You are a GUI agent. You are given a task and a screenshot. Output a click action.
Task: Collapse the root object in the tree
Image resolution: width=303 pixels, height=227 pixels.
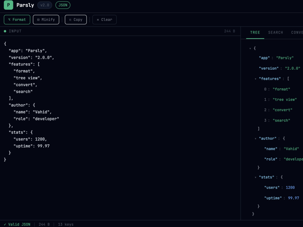click(x=250, y=48)
